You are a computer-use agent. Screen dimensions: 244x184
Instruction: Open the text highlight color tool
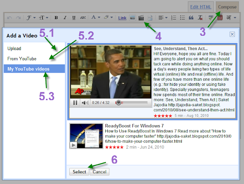[106, 17]
